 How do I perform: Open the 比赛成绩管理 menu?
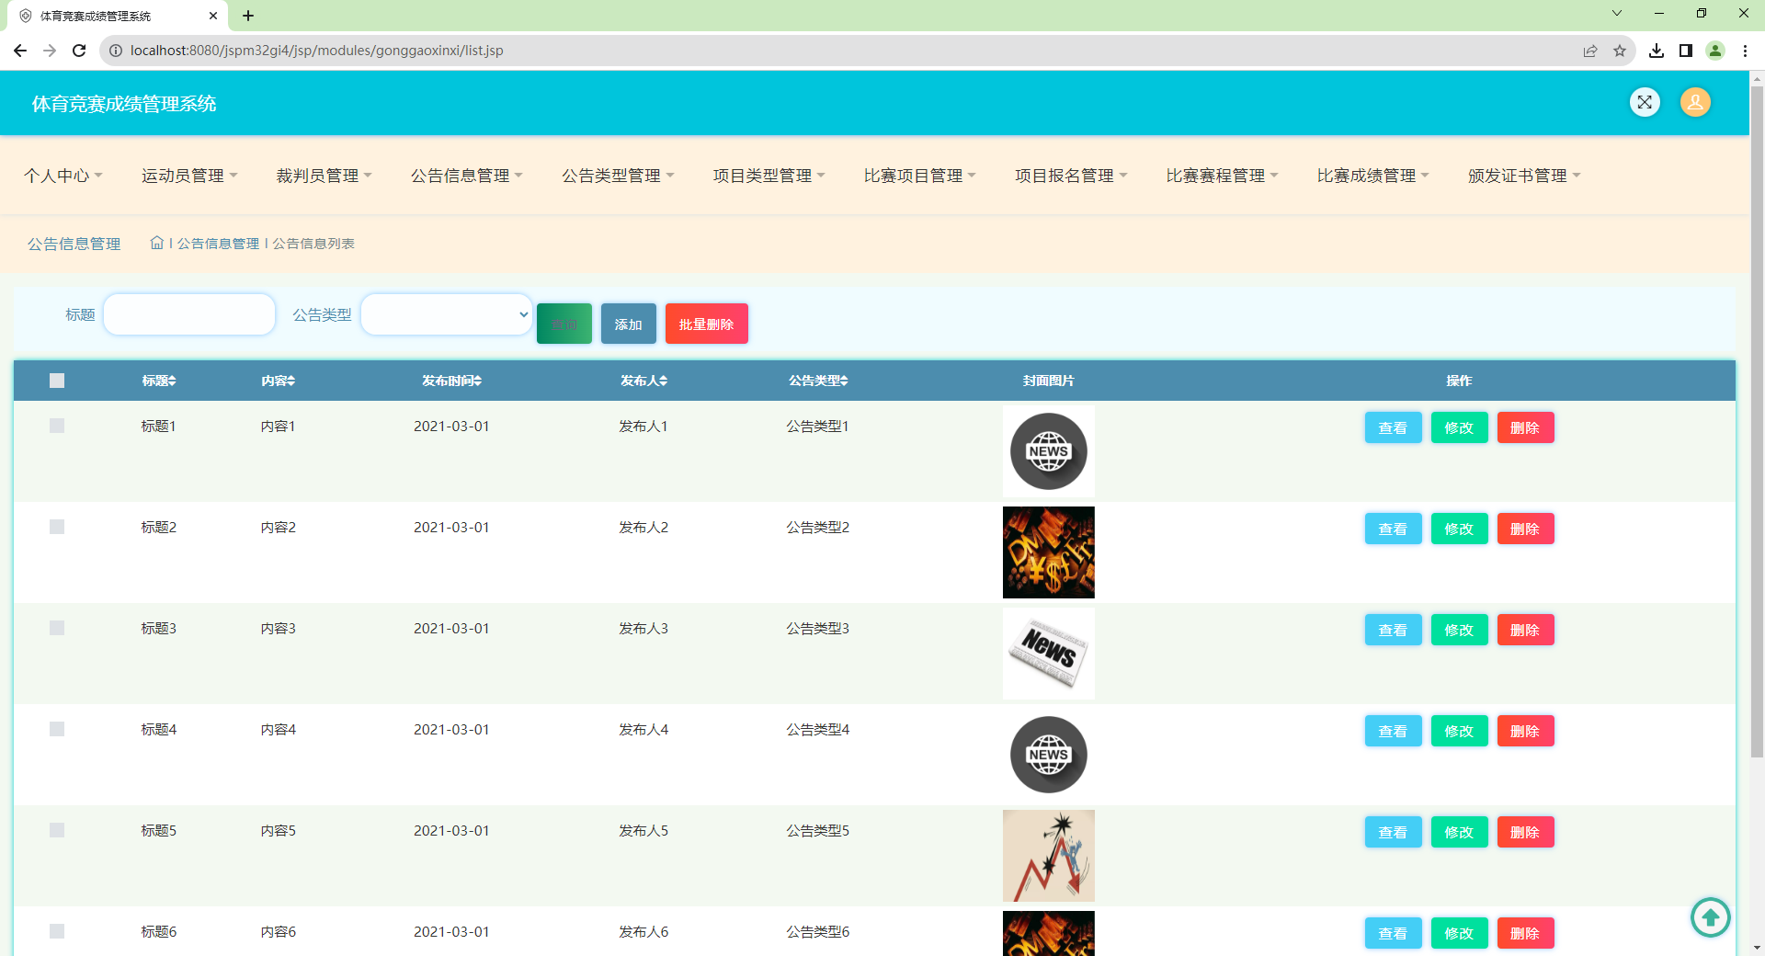[1373, 176]
